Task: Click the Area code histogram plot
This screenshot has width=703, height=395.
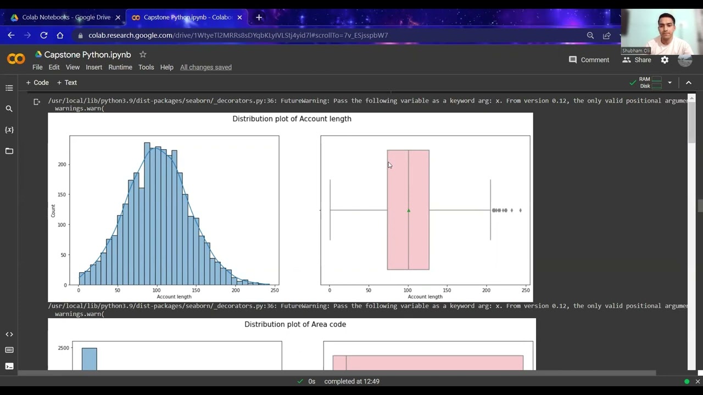Action: (177, 356)
